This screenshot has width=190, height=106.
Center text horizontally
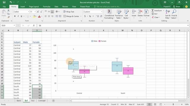point(49,16)
